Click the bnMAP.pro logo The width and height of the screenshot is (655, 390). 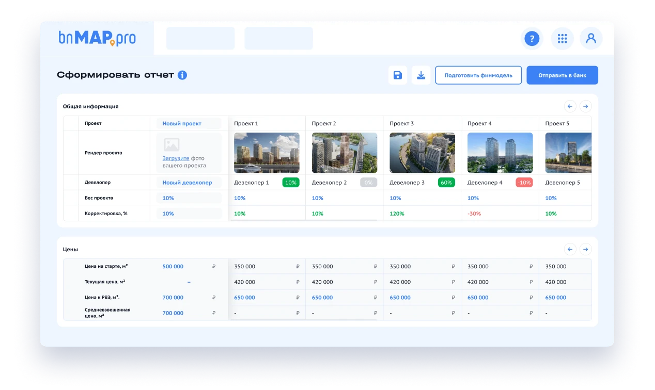[x=97, y=39]
